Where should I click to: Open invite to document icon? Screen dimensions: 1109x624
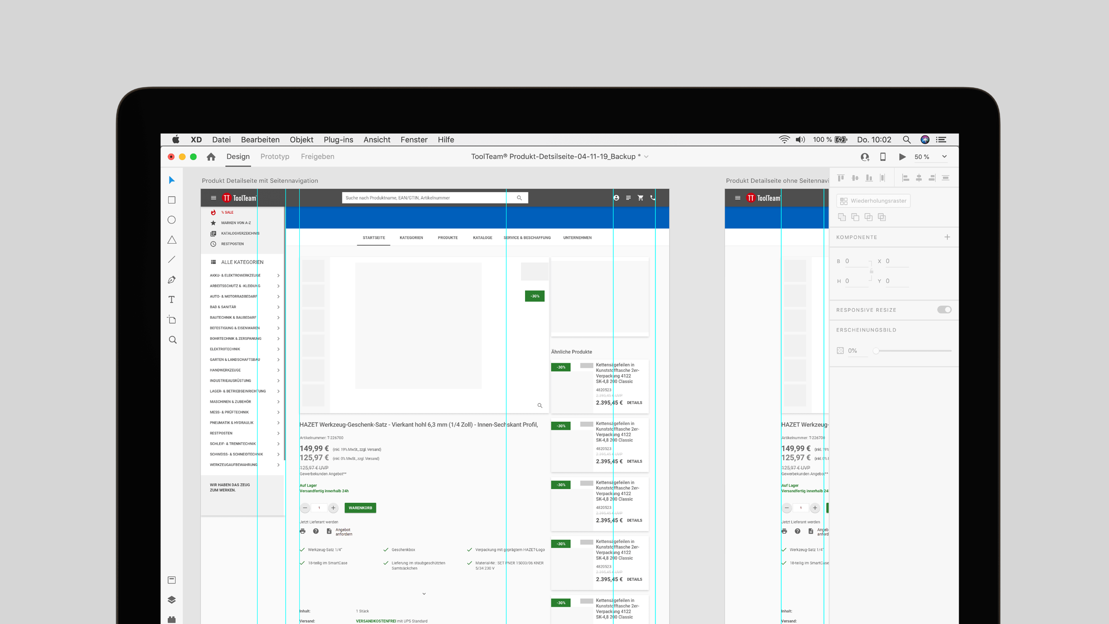865,157
